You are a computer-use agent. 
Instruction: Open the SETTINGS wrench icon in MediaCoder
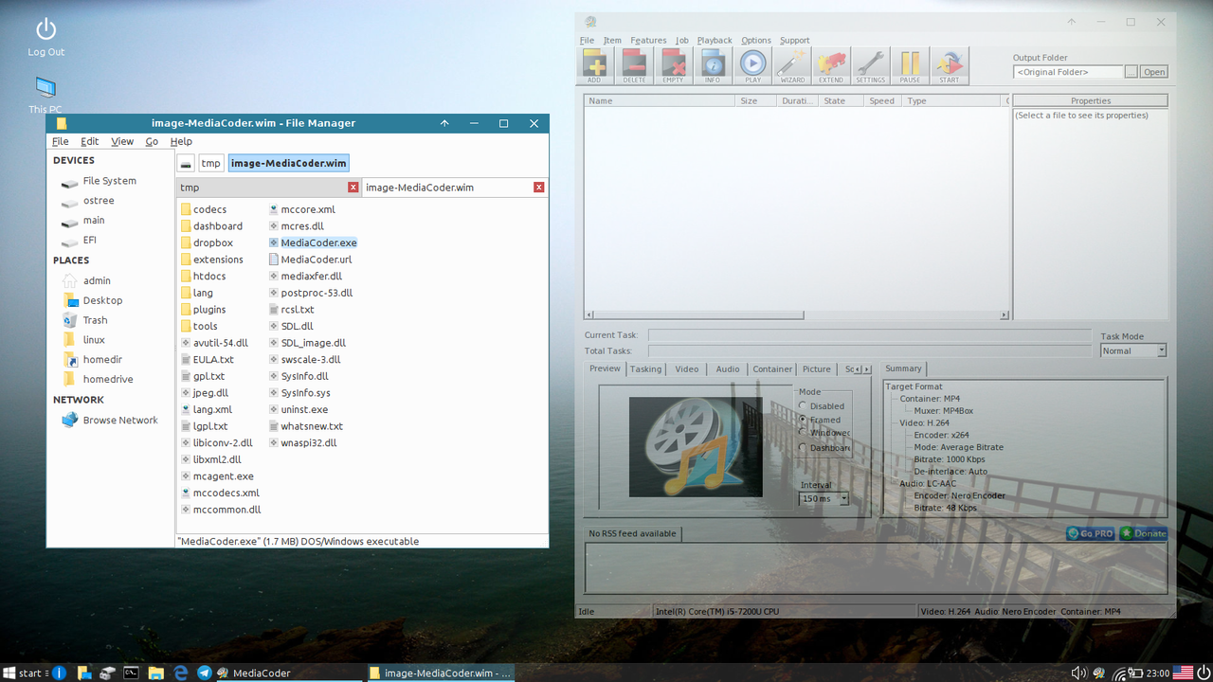pos(870,66)
